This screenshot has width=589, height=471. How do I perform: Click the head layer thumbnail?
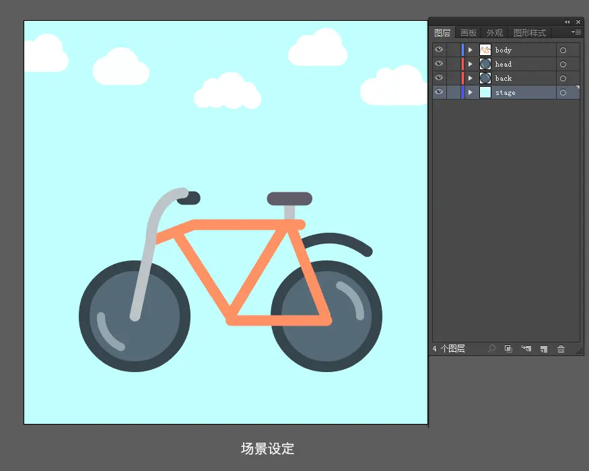(485, 64)
